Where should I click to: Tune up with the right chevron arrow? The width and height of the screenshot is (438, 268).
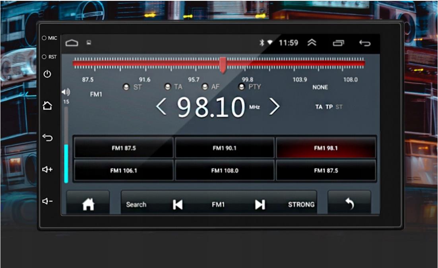pos(274,107)
